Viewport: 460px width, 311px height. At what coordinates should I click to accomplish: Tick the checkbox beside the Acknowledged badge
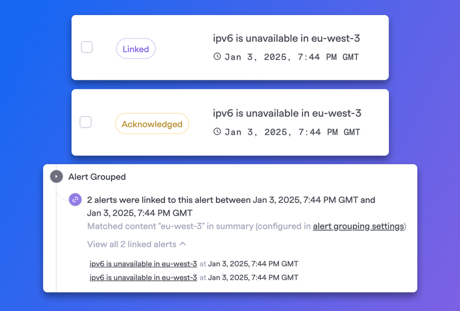coord(85,122)
